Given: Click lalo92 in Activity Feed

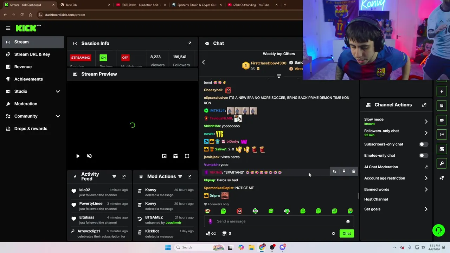Looking at the screenshot, I should coord(85,190).
